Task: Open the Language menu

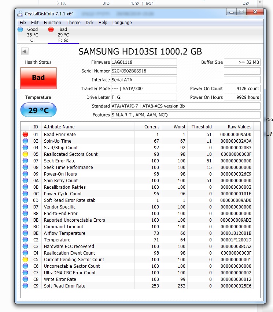Action: (x=122, y=22)
